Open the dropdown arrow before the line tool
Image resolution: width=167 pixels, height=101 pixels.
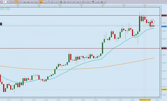click(x=81, y=2)
